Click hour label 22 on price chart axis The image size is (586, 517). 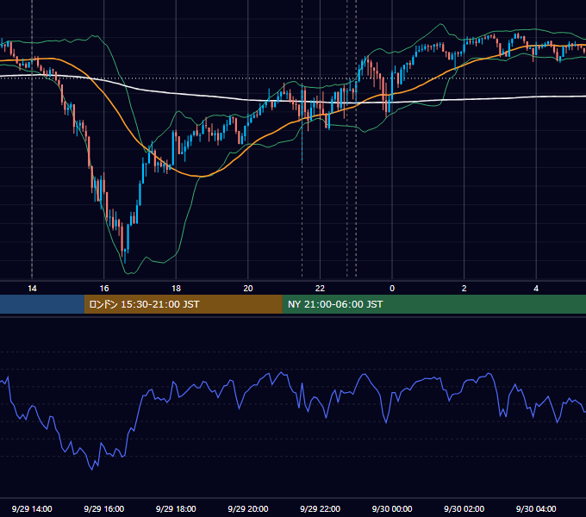click(x=320, y=289)
